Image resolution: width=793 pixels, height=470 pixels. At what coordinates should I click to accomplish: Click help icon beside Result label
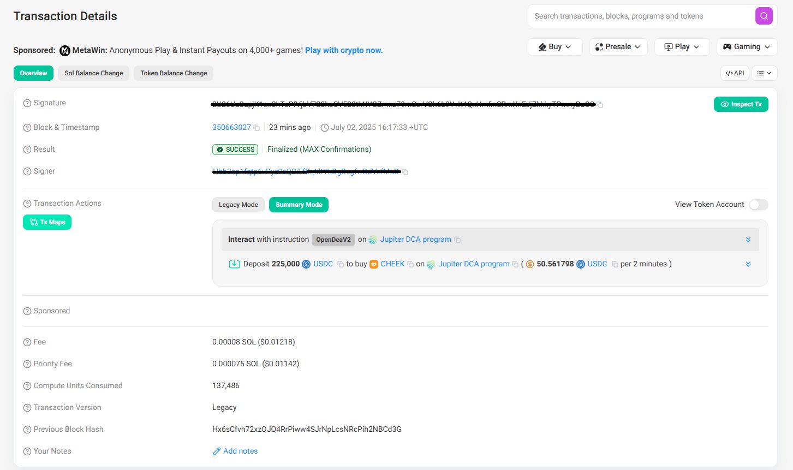point(27,150)
